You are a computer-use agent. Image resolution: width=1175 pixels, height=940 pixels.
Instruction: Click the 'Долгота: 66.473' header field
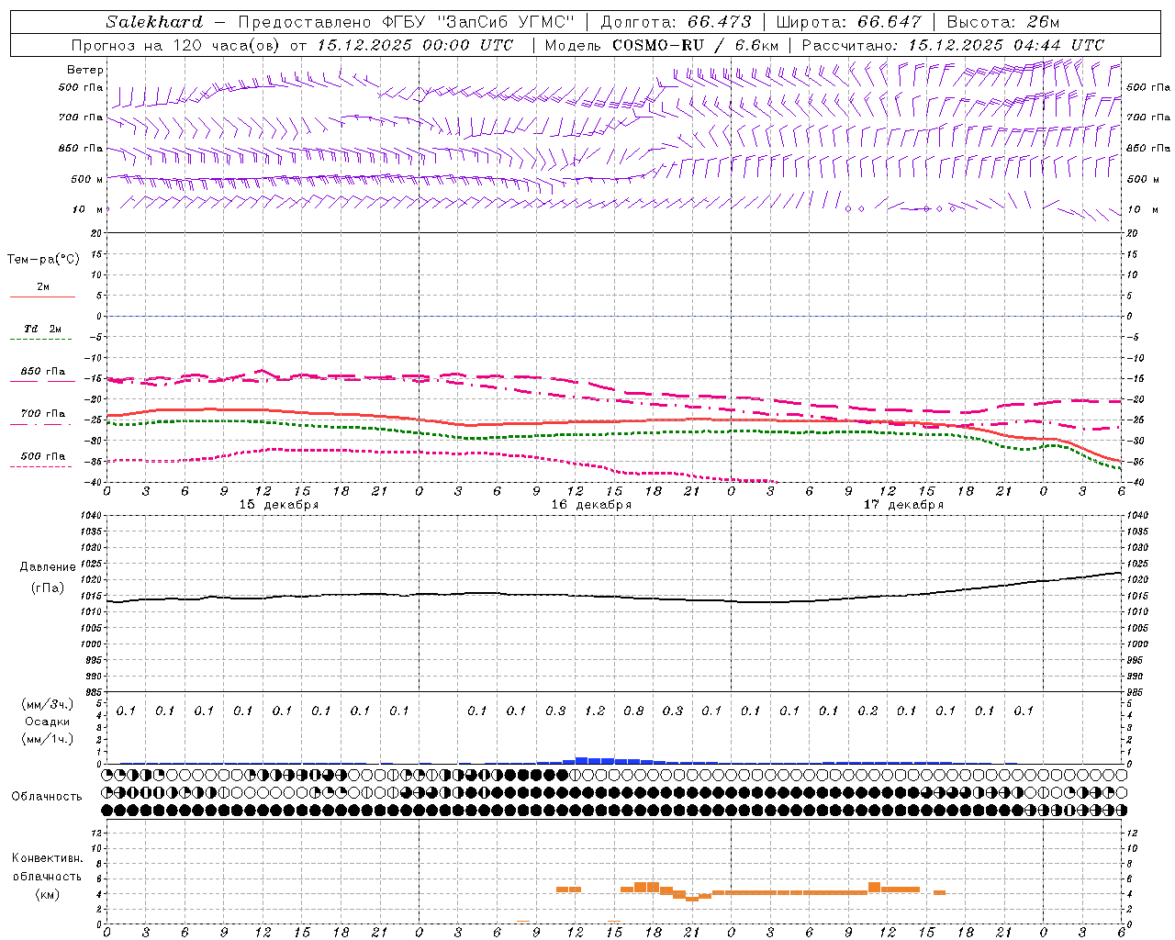pos(676,22)
